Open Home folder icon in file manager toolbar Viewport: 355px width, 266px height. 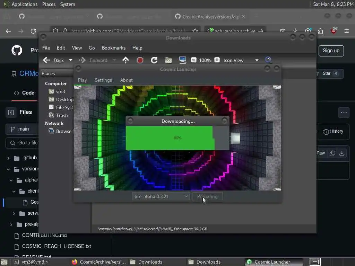tap(168, 60)
